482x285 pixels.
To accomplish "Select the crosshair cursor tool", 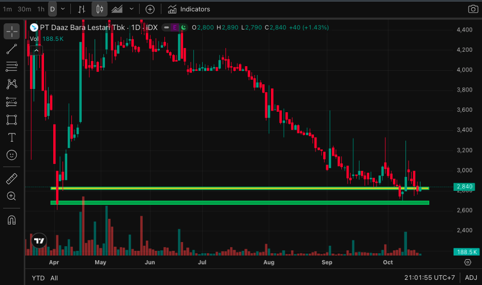I will (x=12, y=32).
